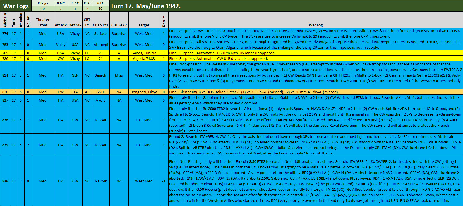
Task: Click Global # cell 838
Action: coord(5,120)
